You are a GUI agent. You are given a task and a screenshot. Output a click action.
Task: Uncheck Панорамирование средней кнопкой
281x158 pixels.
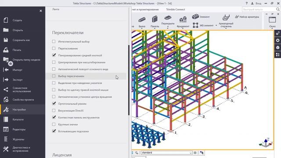pyautogui.click(x=54, y=55)
